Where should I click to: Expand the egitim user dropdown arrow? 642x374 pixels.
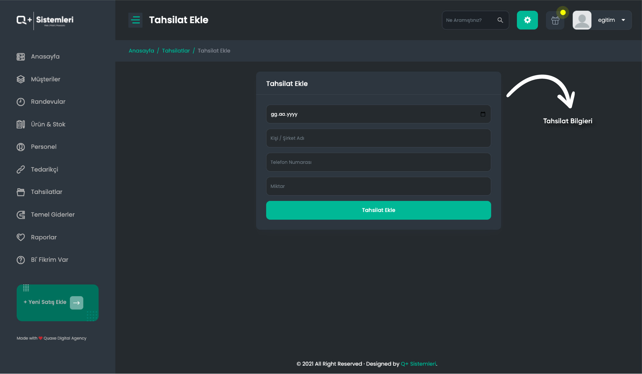point(623,20)
